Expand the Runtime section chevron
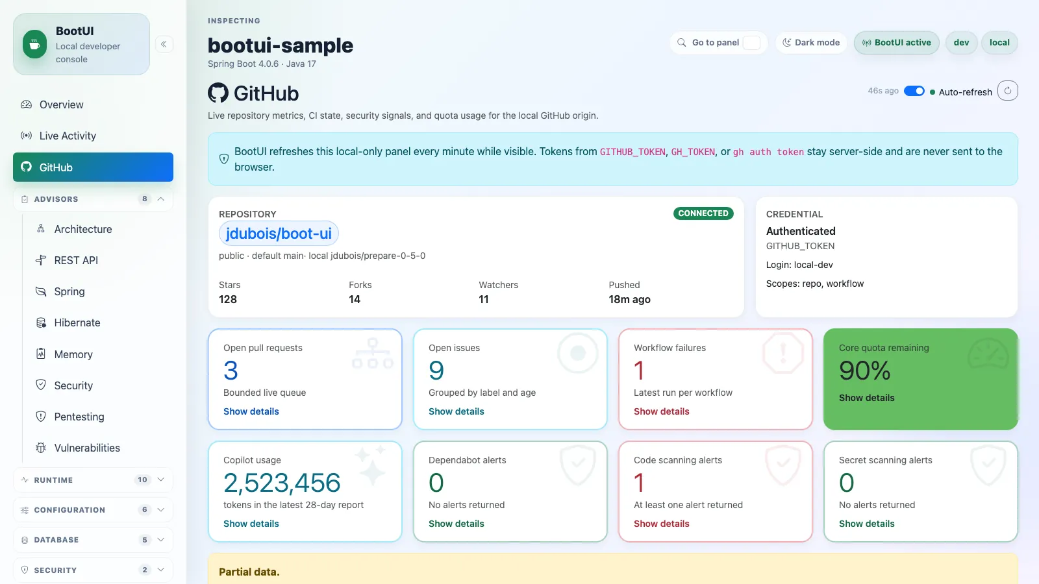The image size is (1039, 584). tap(161, 480)
